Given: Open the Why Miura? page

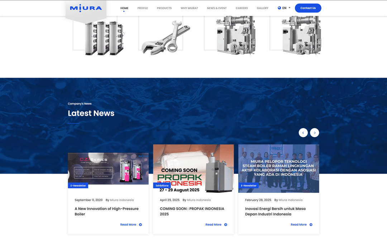Looking at the screenshot, I should (x=189, y=8).
